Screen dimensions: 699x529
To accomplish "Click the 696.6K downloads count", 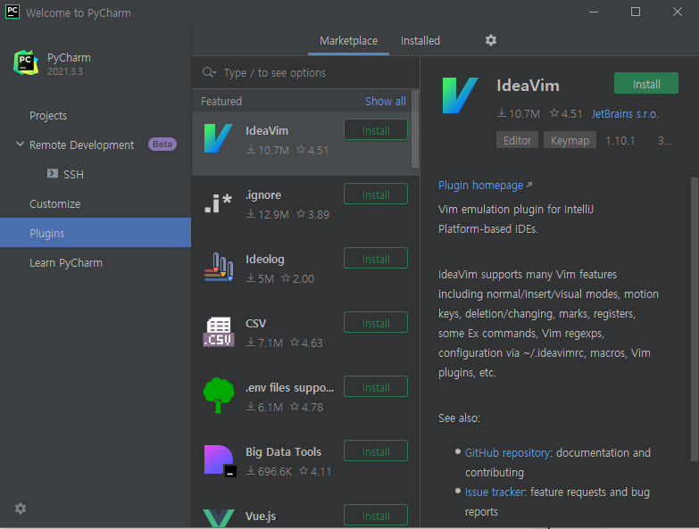I will click(x=270, y=471).
